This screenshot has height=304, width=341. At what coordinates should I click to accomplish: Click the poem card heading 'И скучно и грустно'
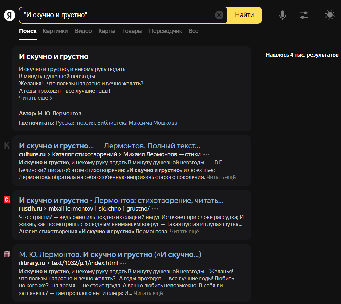(x=54, y=57)
